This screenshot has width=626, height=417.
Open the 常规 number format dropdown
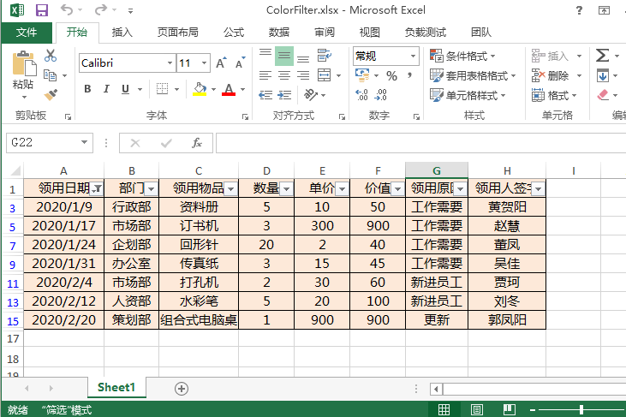(x=413, y=56)
